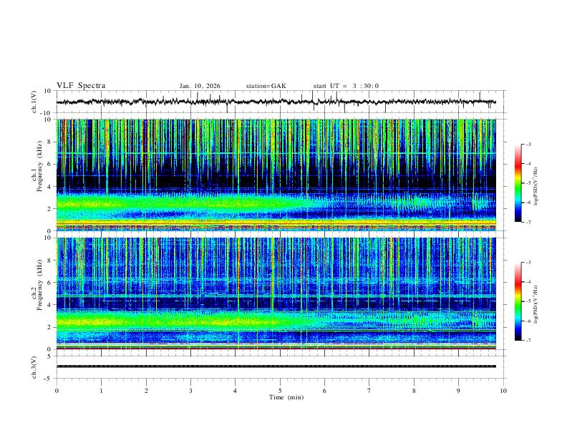Click the "ch.3(V)" axis label

[34, 367]
